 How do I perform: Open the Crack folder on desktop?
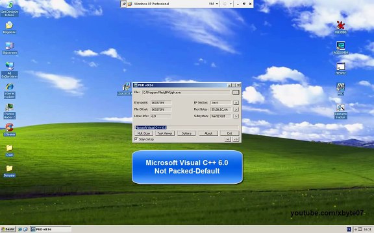pos(9,151)
